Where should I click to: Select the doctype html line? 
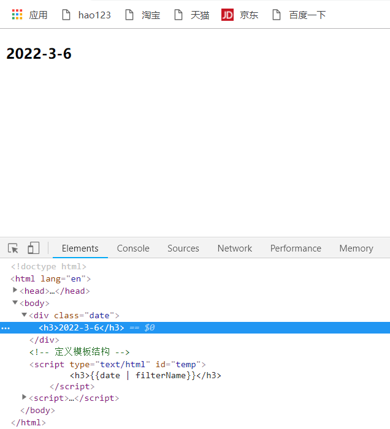click(48, 266)
